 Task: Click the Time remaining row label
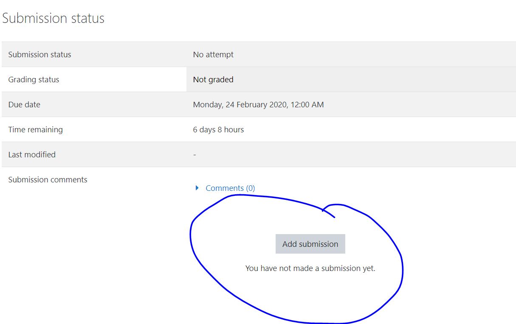pyautogui.click(x=35, y=129)
